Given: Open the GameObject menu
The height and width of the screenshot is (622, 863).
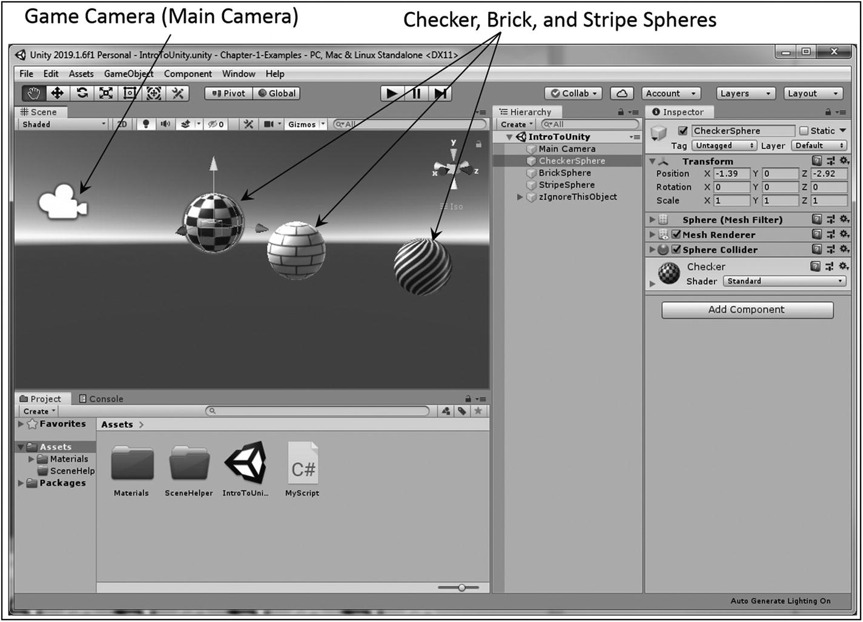Looking at the screenshot, I should [128, 74].
